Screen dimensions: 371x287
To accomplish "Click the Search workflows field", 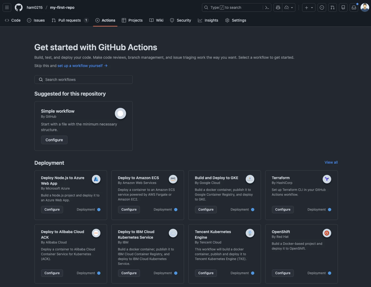I will 84,80.
